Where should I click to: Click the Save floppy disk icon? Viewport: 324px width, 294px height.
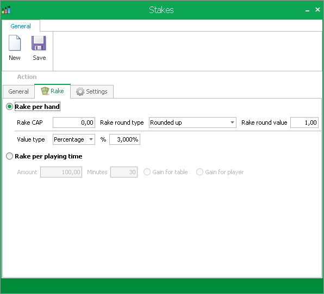point(39,43)
